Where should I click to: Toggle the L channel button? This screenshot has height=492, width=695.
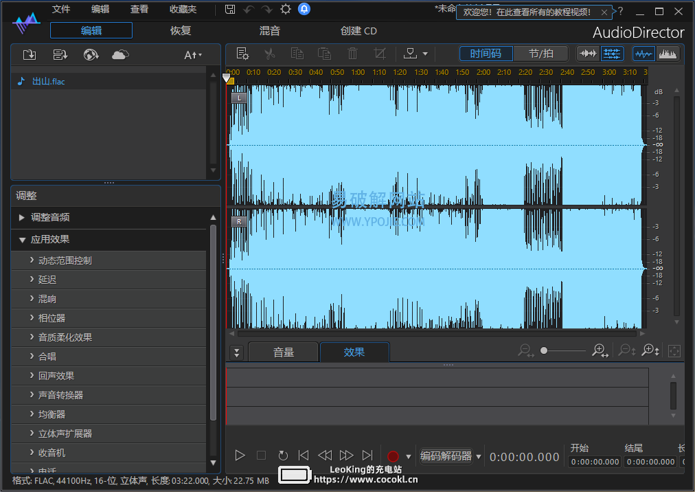pyautogui.click(x=239, y=98)
